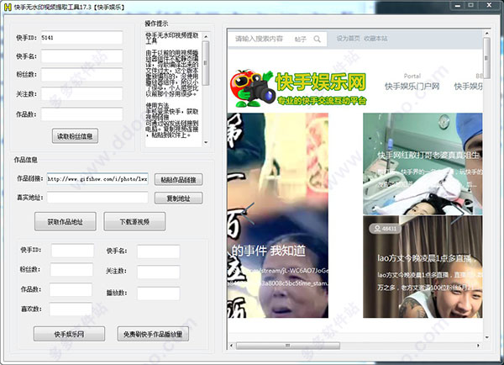Open the 快手娱乐门户网 Portal nav item
504x365 pixels.
tap(412, 82)
